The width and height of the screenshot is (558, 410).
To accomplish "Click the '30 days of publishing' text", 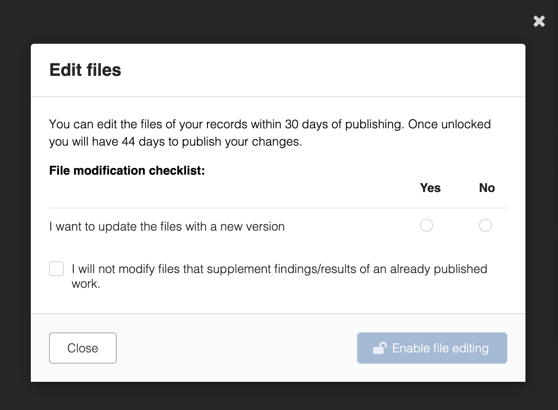I will (x=344, y=124).
